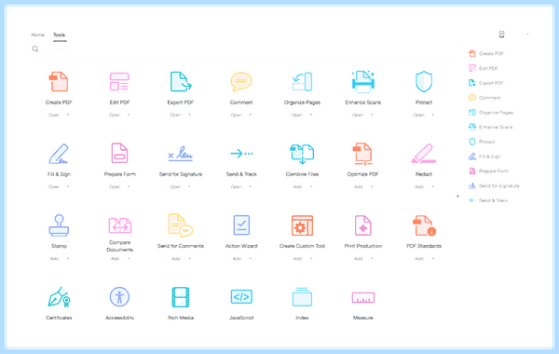Expand the dropdown arrow under Action Wizard

pos(251,258)
